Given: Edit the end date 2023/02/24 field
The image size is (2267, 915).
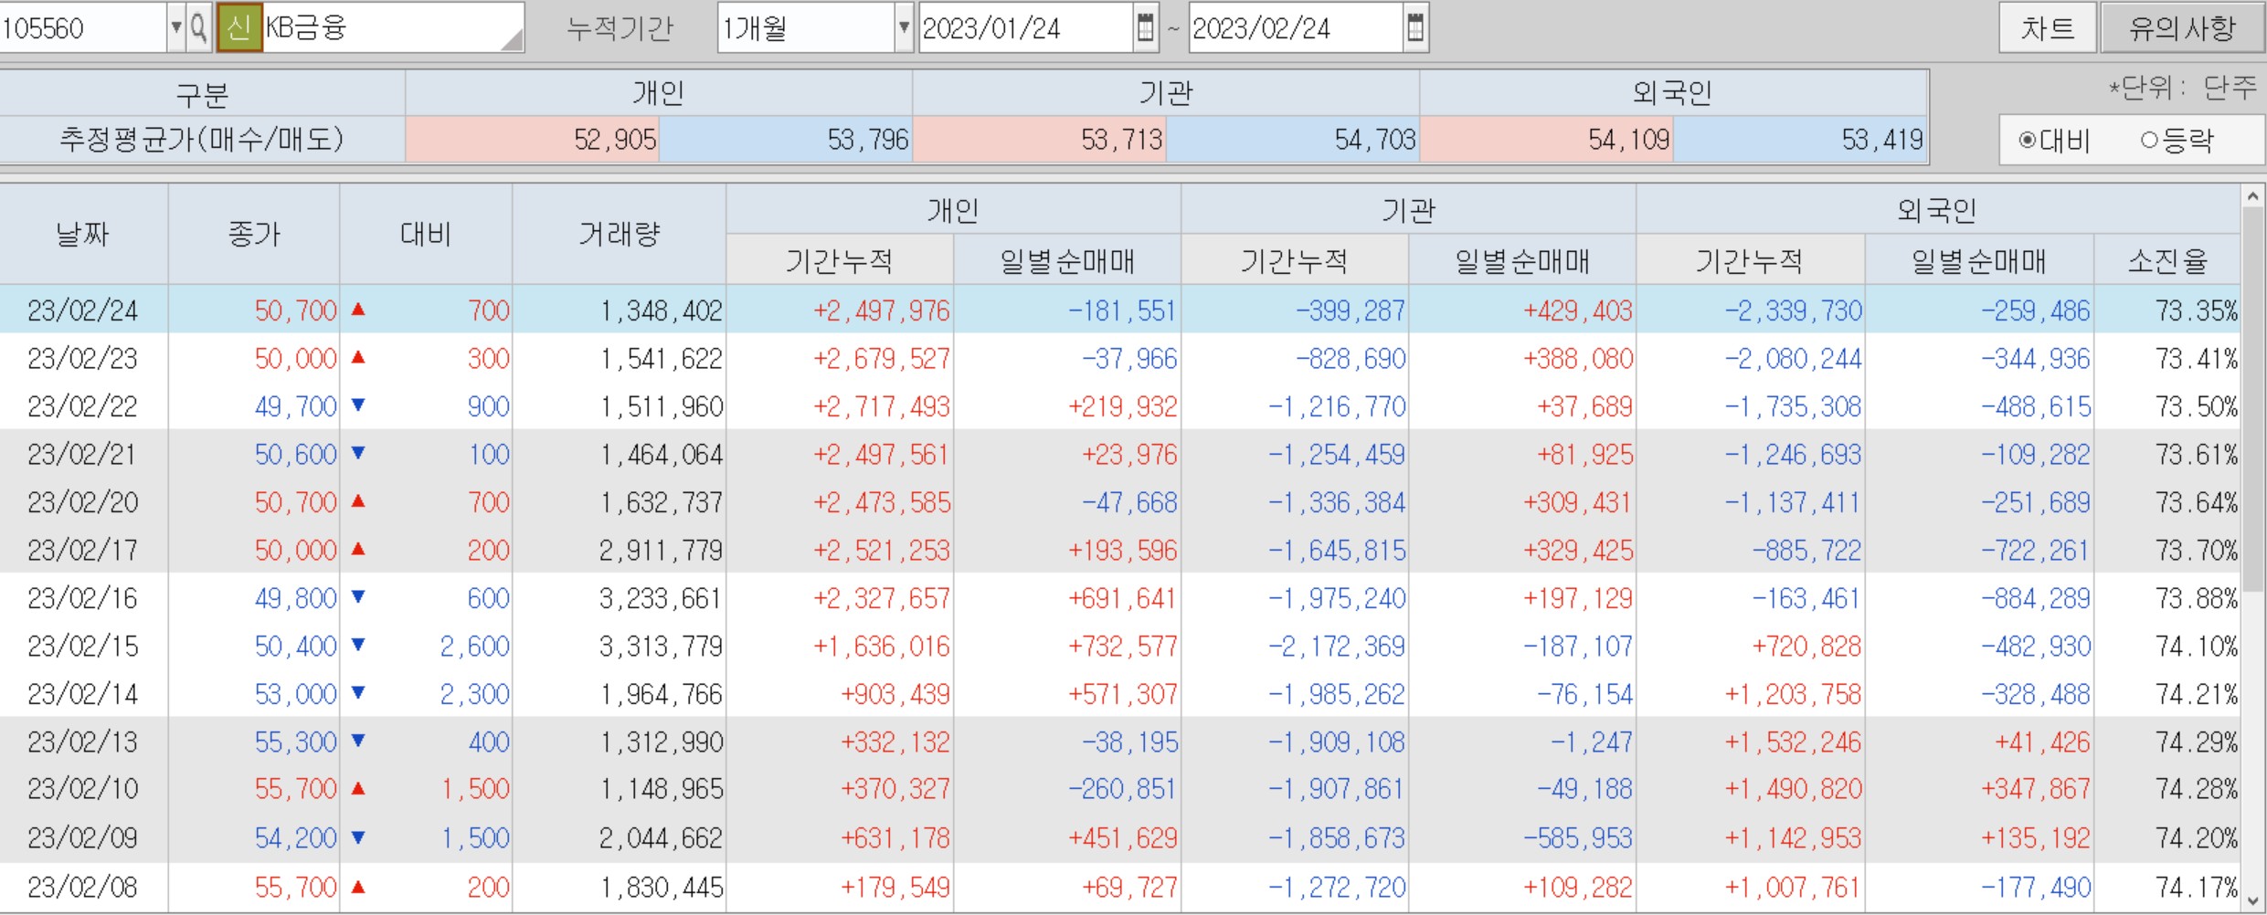Looking at the screenshot, I should click(x=1297, y=27).
